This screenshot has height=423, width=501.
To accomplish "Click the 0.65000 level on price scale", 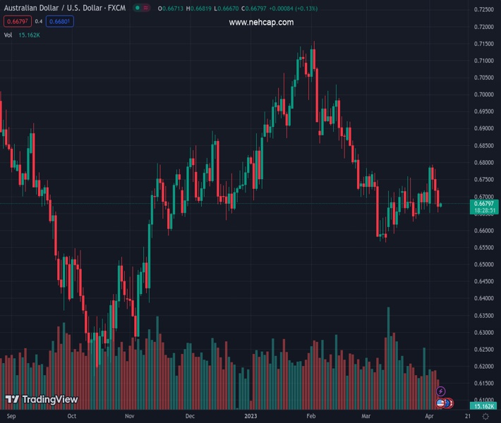I will (483, 264).
